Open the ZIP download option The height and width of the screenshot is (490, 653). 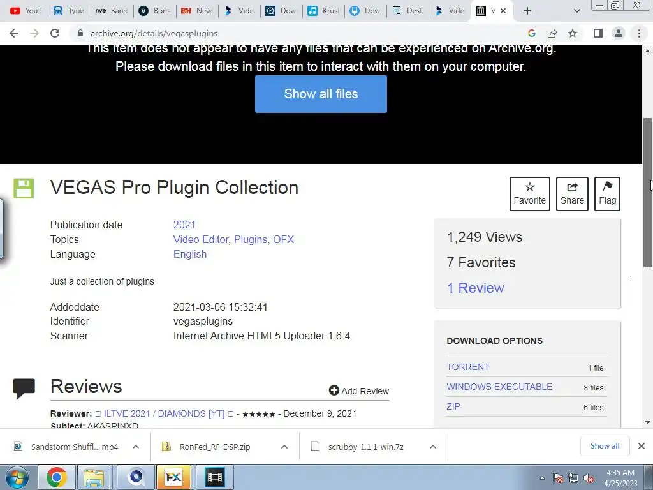click(x=453, y=406)
